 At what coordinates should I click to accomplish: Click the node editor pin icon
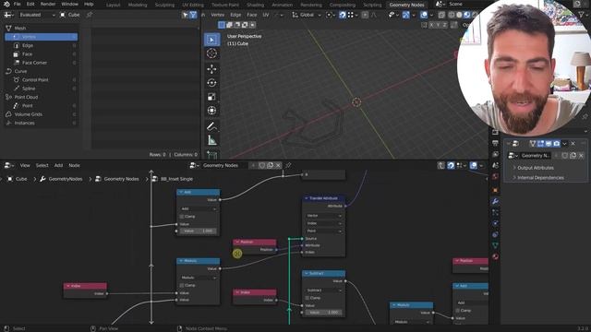tap(288, 165)
